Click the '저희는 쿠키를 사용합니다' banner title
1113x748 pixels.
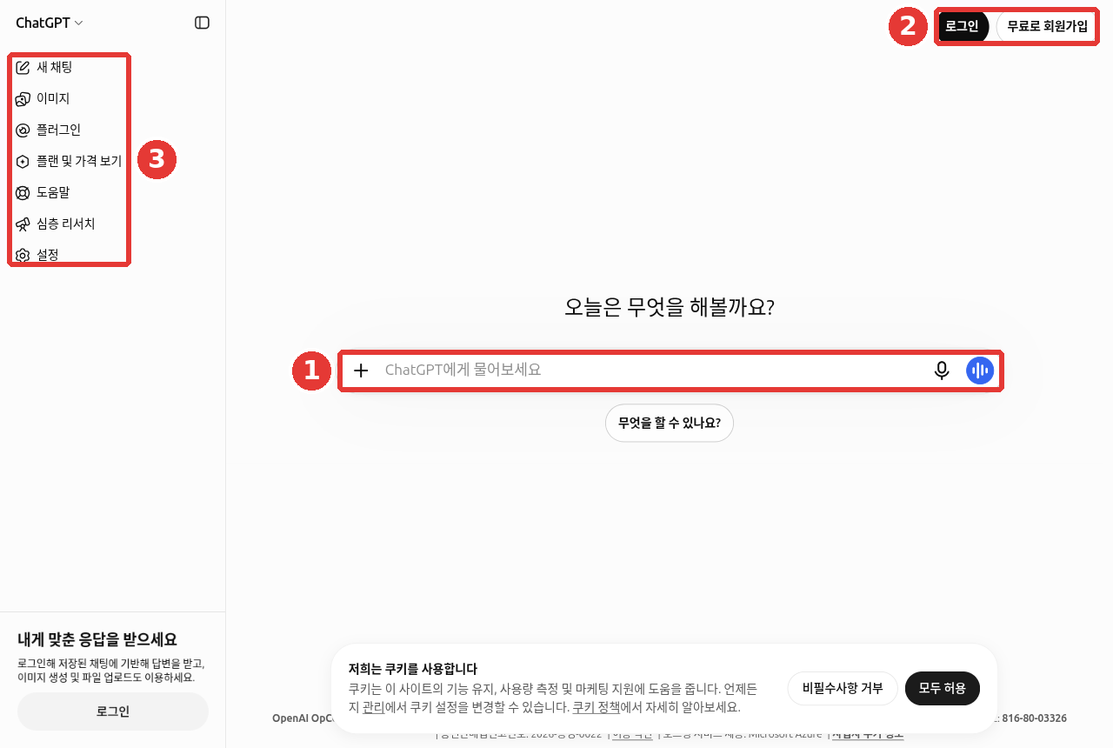(413, 669)
